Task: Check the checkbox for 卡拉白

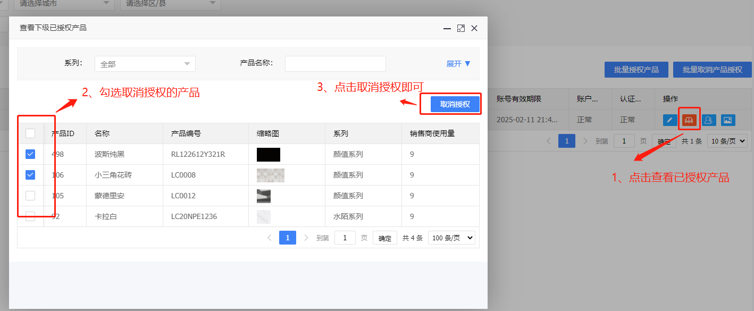Action: (x=30, y=216)
